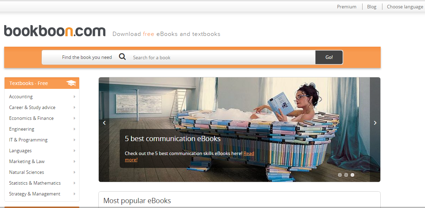Click the bookboon.com logo

(55, 31)
